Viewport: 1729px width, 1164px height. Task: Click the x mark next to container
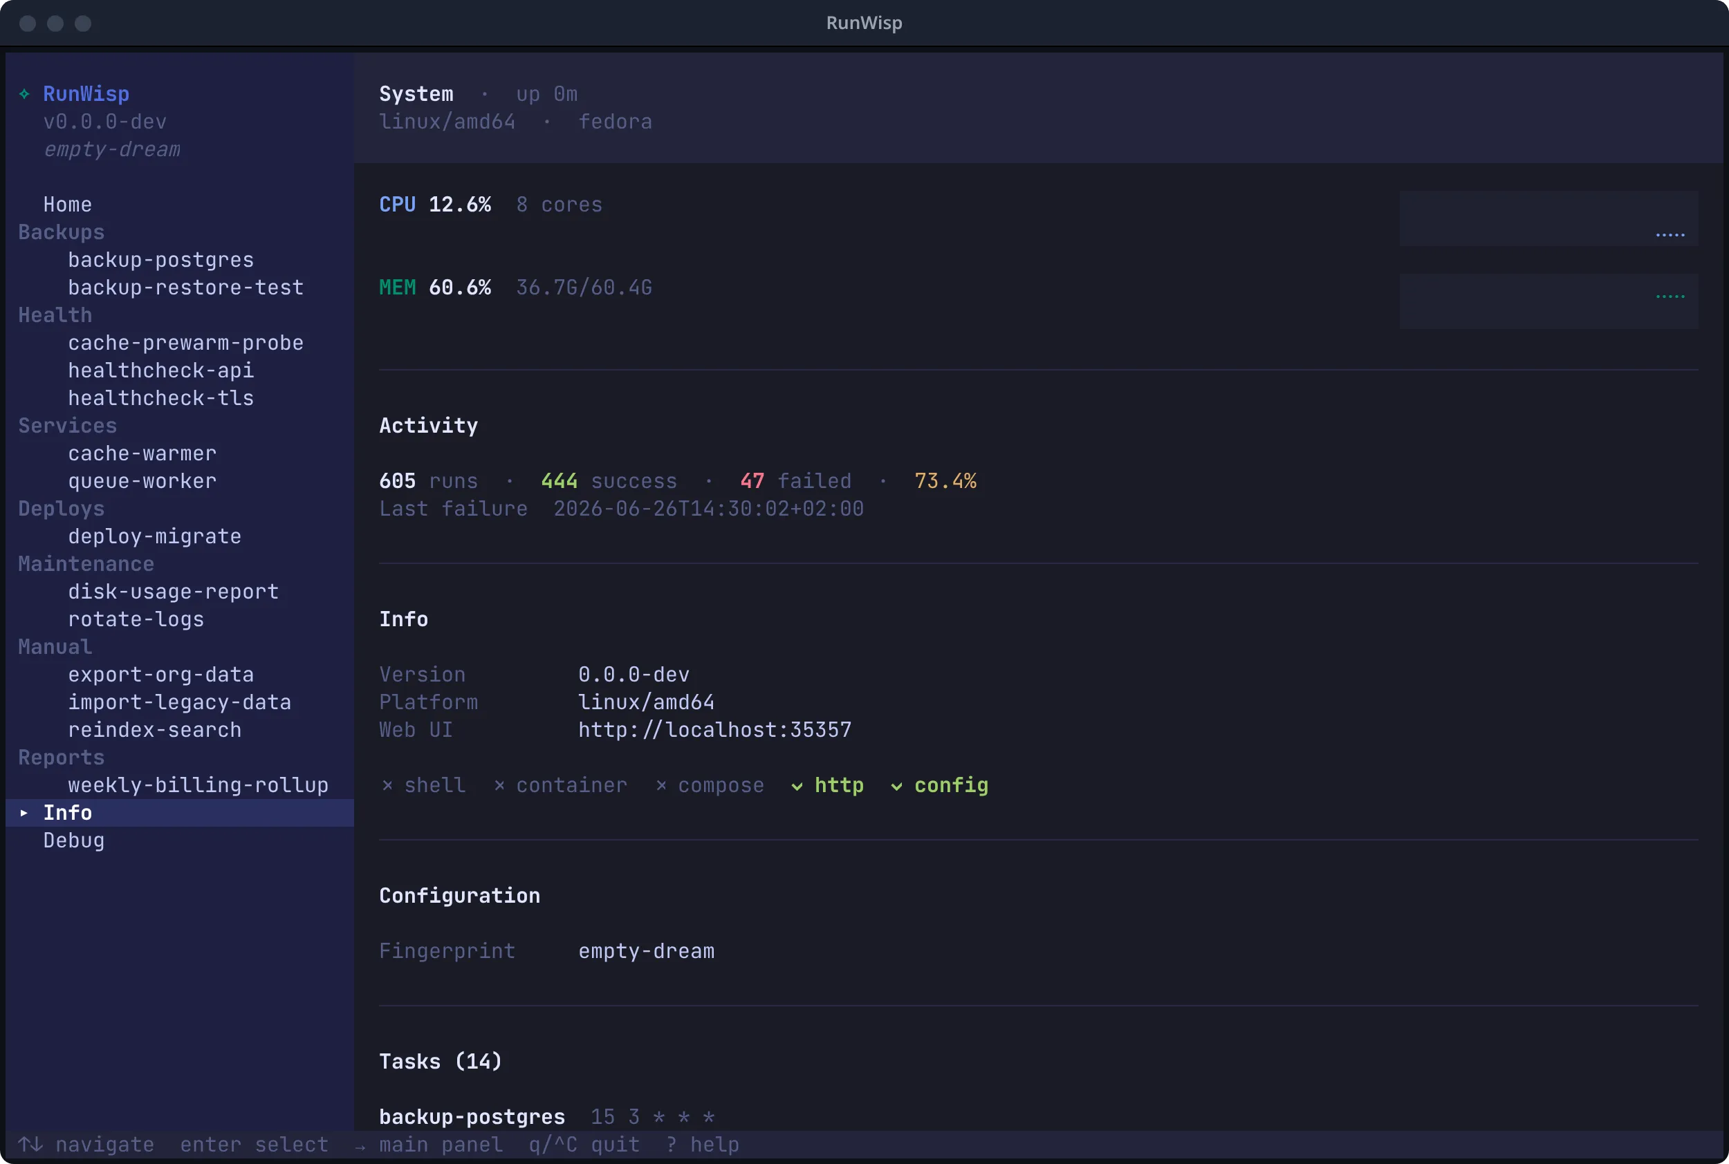click(499, 785)
